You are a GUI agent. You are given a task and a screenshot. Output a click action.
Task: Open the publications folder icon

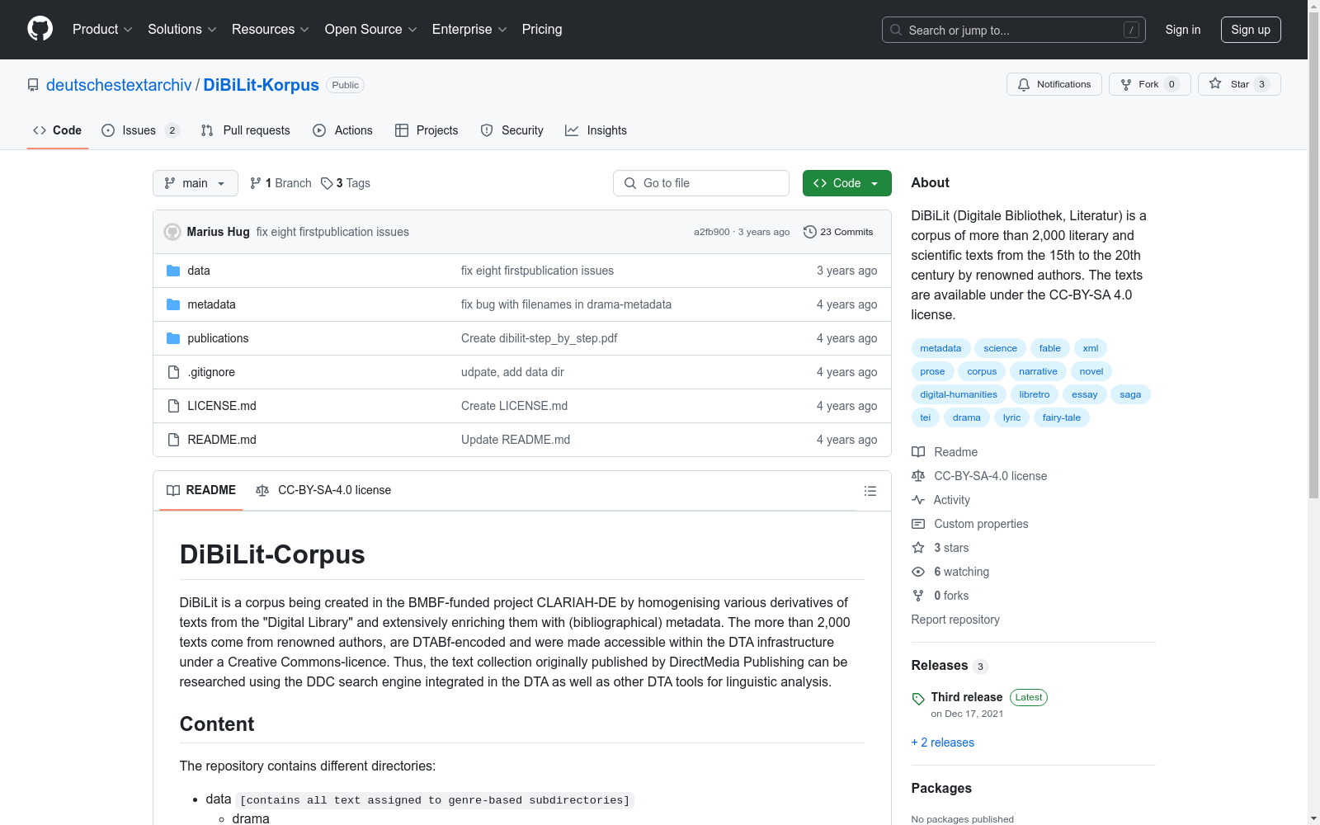pos(173,338)
